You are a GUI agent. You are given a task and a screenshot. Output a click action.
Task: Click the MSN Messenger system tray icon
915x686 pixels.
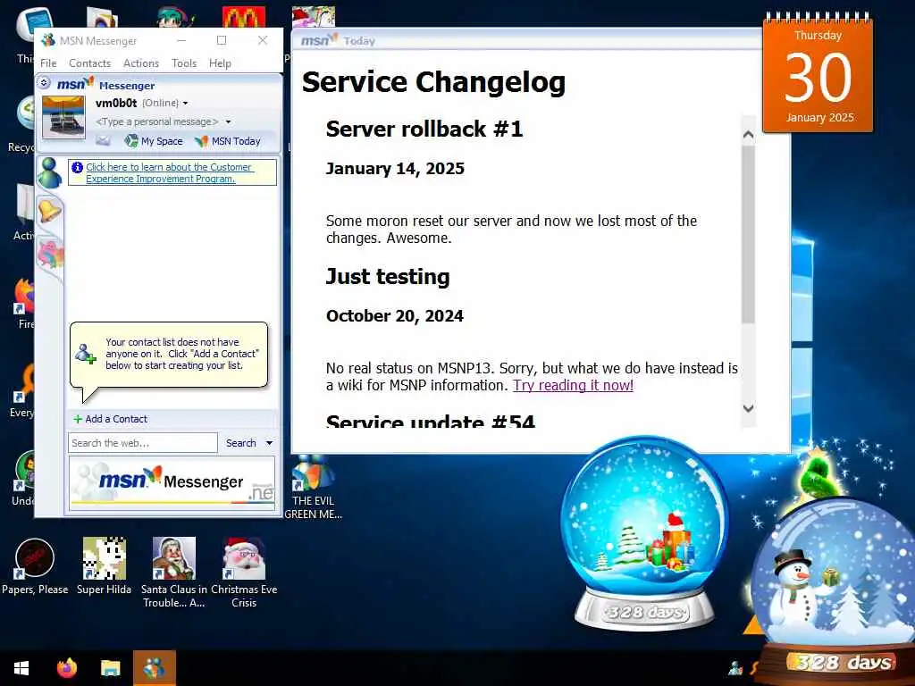click(x=735, y=666)
